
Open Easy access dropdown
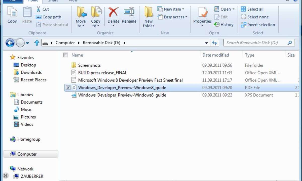coord(172,17)
